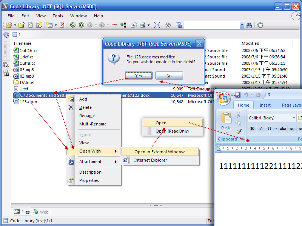Viewport: 302px width, 226px height.
Task: Click the printer icon in toolbar
Action: pos(143,25)
